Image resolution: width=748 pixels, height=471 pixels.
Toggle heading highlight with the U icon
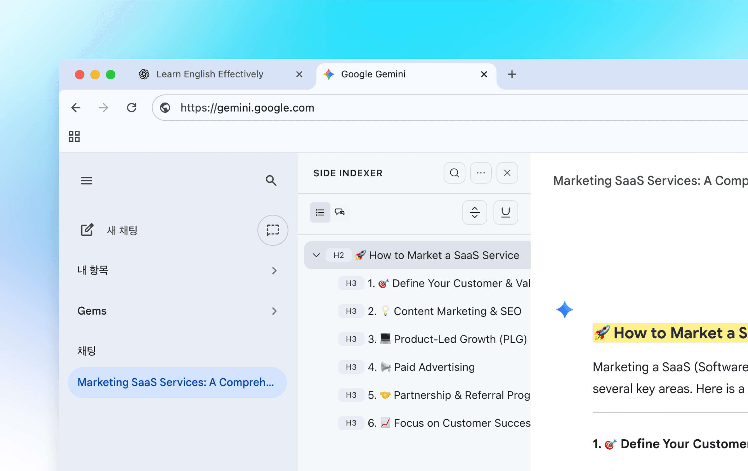[x=505, y=212]
